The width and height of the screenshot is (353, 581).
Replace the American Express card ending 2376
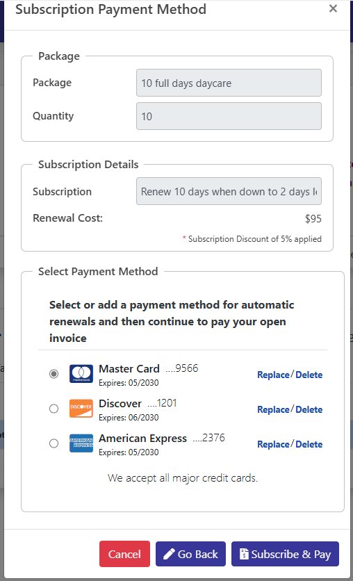[x=273, y=444]
